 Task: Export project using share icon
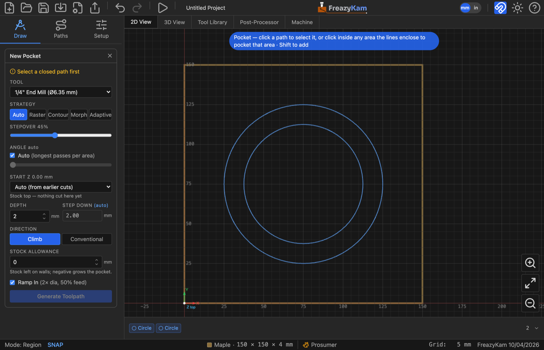tap(95, 7)
